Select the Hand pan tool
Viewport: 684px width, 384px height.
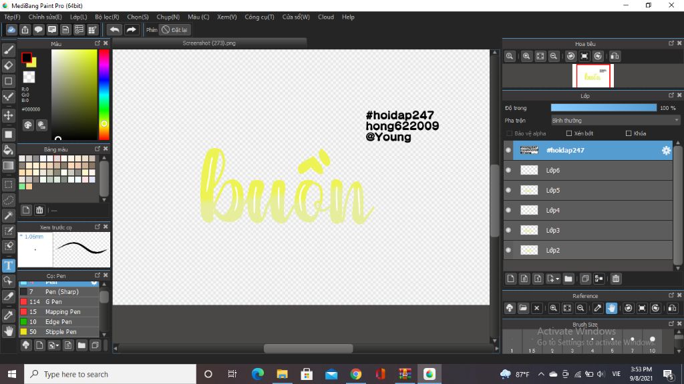(x=8, y=331)
